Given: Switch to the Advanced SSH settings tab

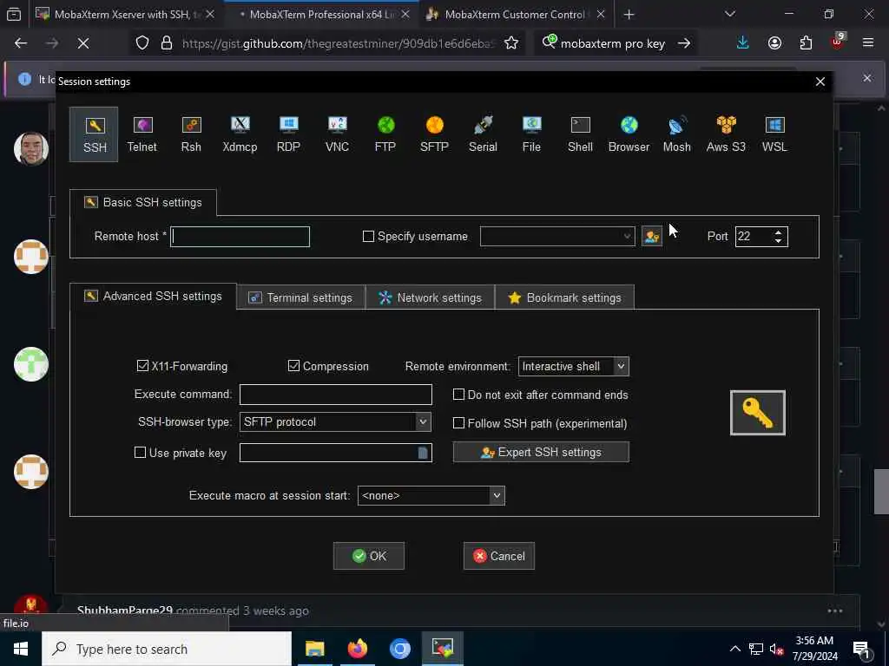Looking at the screenshot, I should (x=153, y=297).
